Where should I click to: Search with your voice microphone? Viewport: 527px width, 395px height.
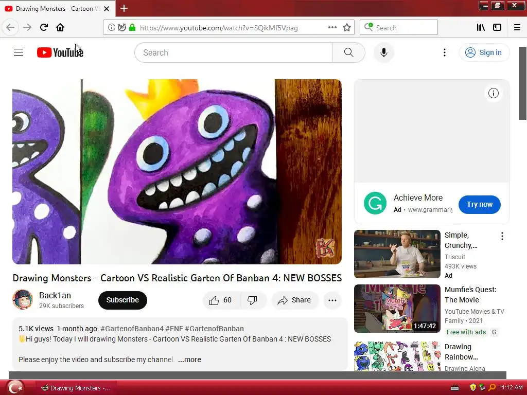pyautogui.click(x=384, y=52)
